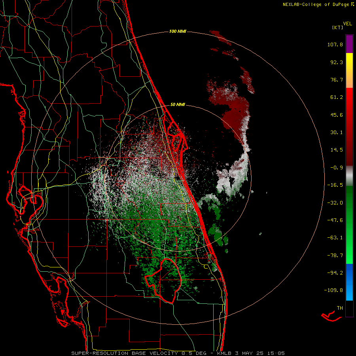
Task: Select the -109.8 legend value
Action: pyautogui.click(x=333, y=290)
